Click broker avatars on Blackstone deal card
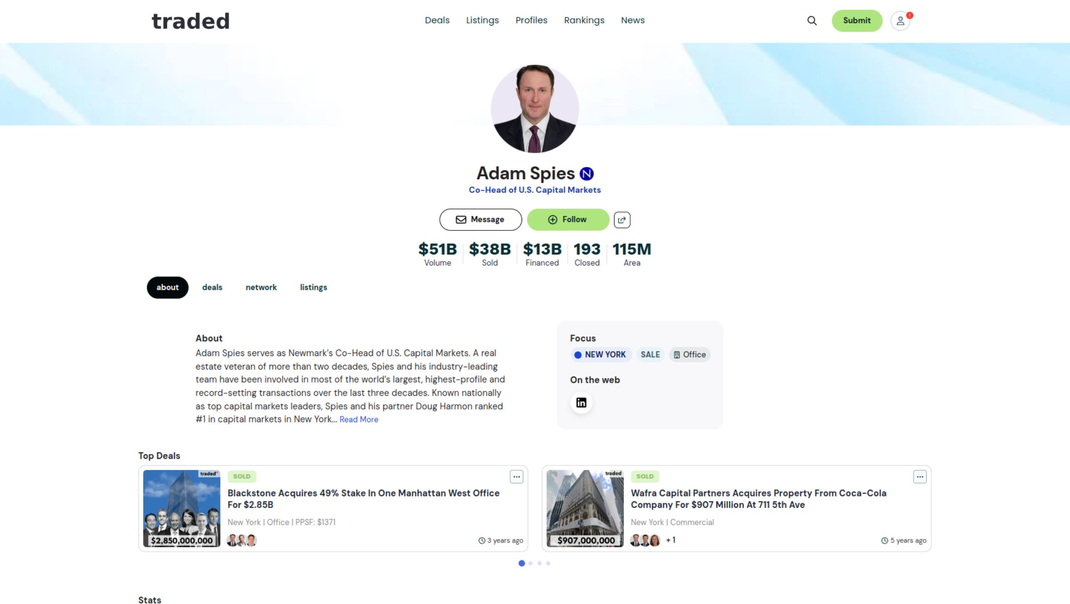The height and width of the screenshot is (604, 1070). click(242, 541)
